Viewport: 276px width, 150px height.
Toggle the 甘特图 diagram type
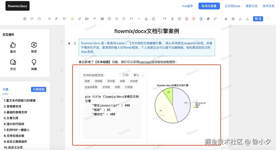pyautogui.click(x=106, y=87)
